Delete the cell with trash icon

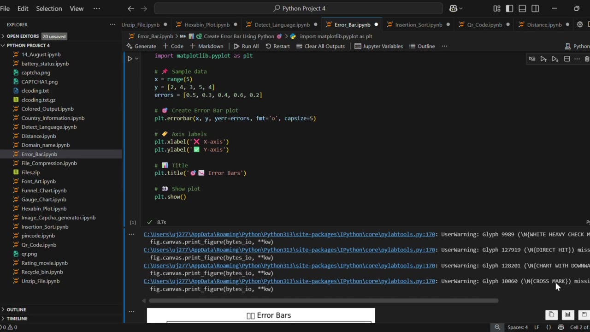[x=587, y=59]
